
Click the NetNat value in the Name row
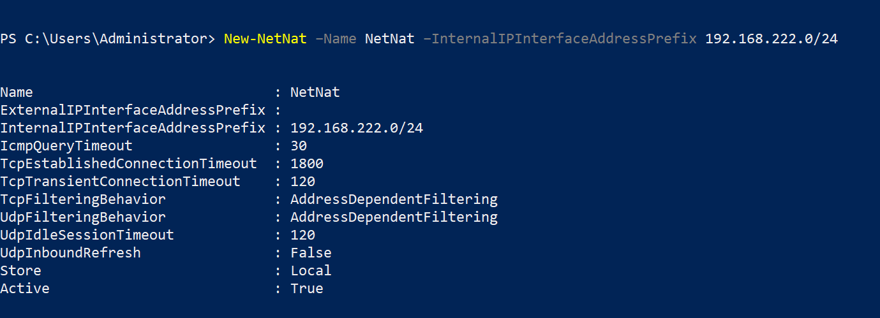click(315, 92)
